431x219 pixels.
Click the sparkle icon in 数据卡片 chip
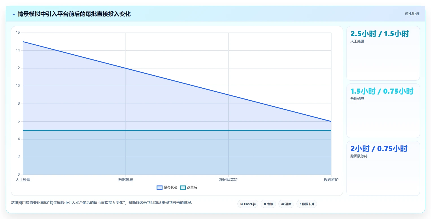300,204
